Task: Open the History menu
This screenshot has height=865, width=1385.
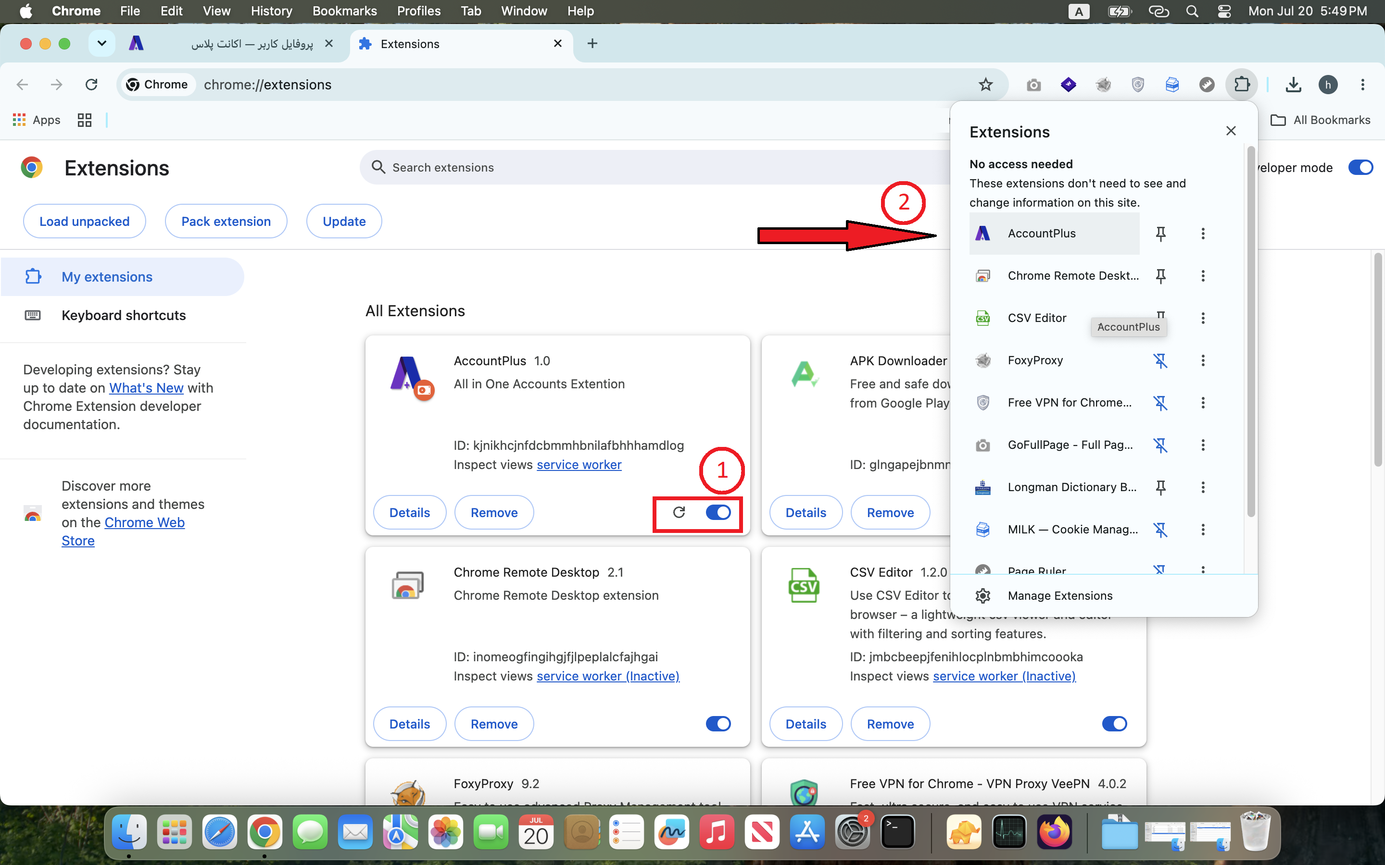Action: 271,11
